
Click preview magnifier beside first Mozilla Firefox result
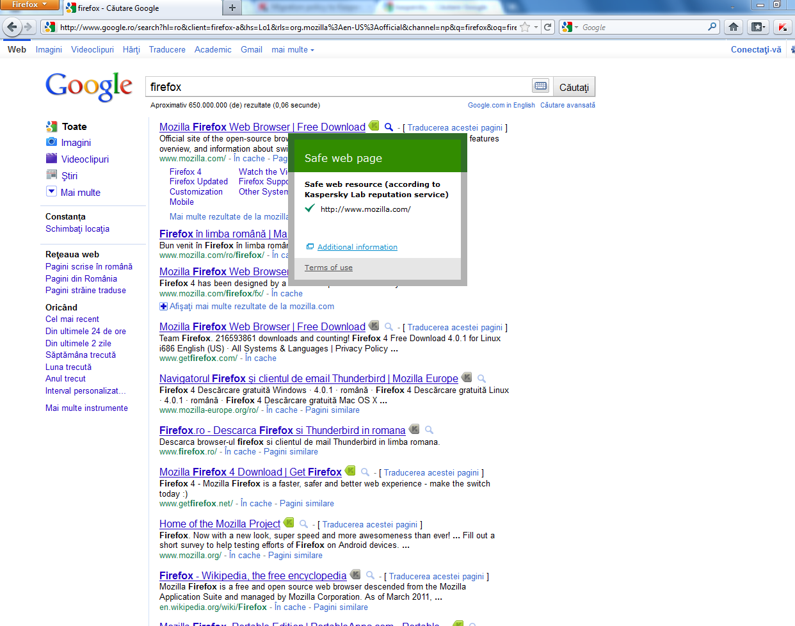[x=389, y=127]
